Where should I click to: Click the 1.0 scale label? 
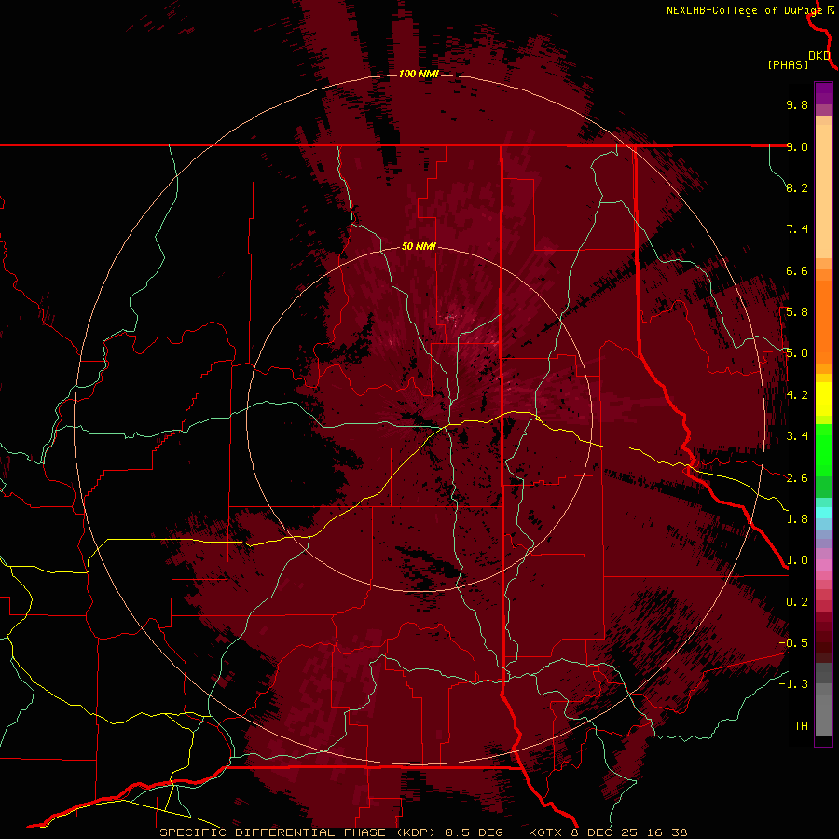pyautogui.click(x=797, y=560)
